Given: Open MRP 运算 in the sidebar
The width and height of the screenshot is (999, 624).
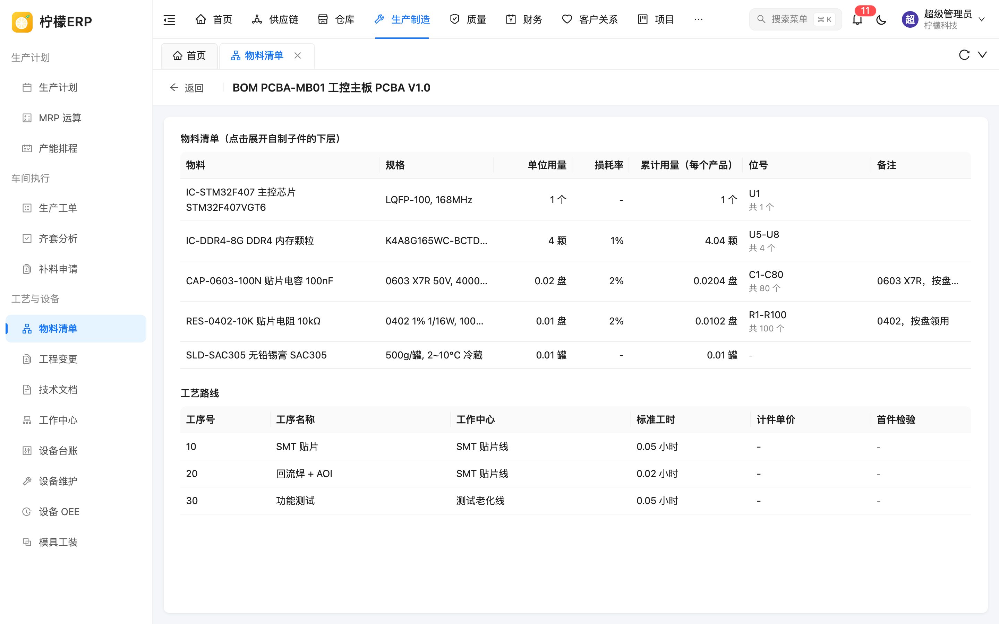Looking at the screenshot, I should point(76,118).
